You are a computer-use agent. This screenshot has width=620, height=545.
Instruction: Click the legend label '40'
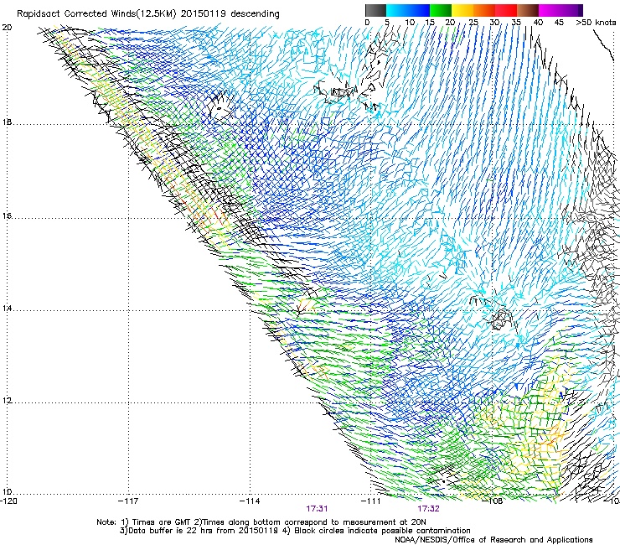click(538, 23)
